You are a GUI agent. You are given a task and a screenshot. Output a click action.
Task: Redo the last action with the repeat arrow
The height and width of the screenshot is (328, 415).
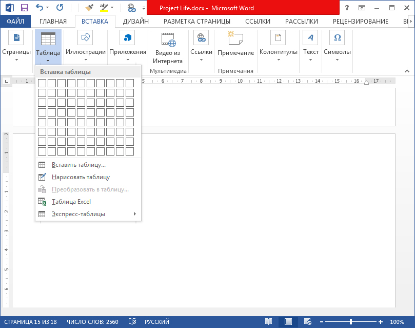click(60, 7)
